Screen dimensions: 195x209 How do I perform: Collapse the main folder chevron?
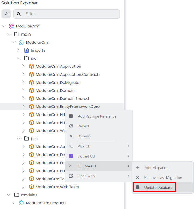(9, 34)
